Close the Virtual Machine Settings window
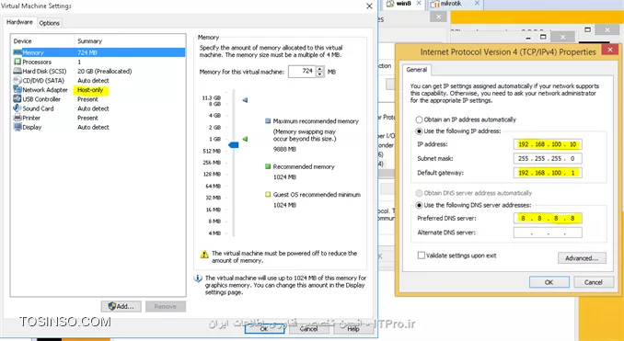This screenshot has width=624, height=341. coord(369,6)
